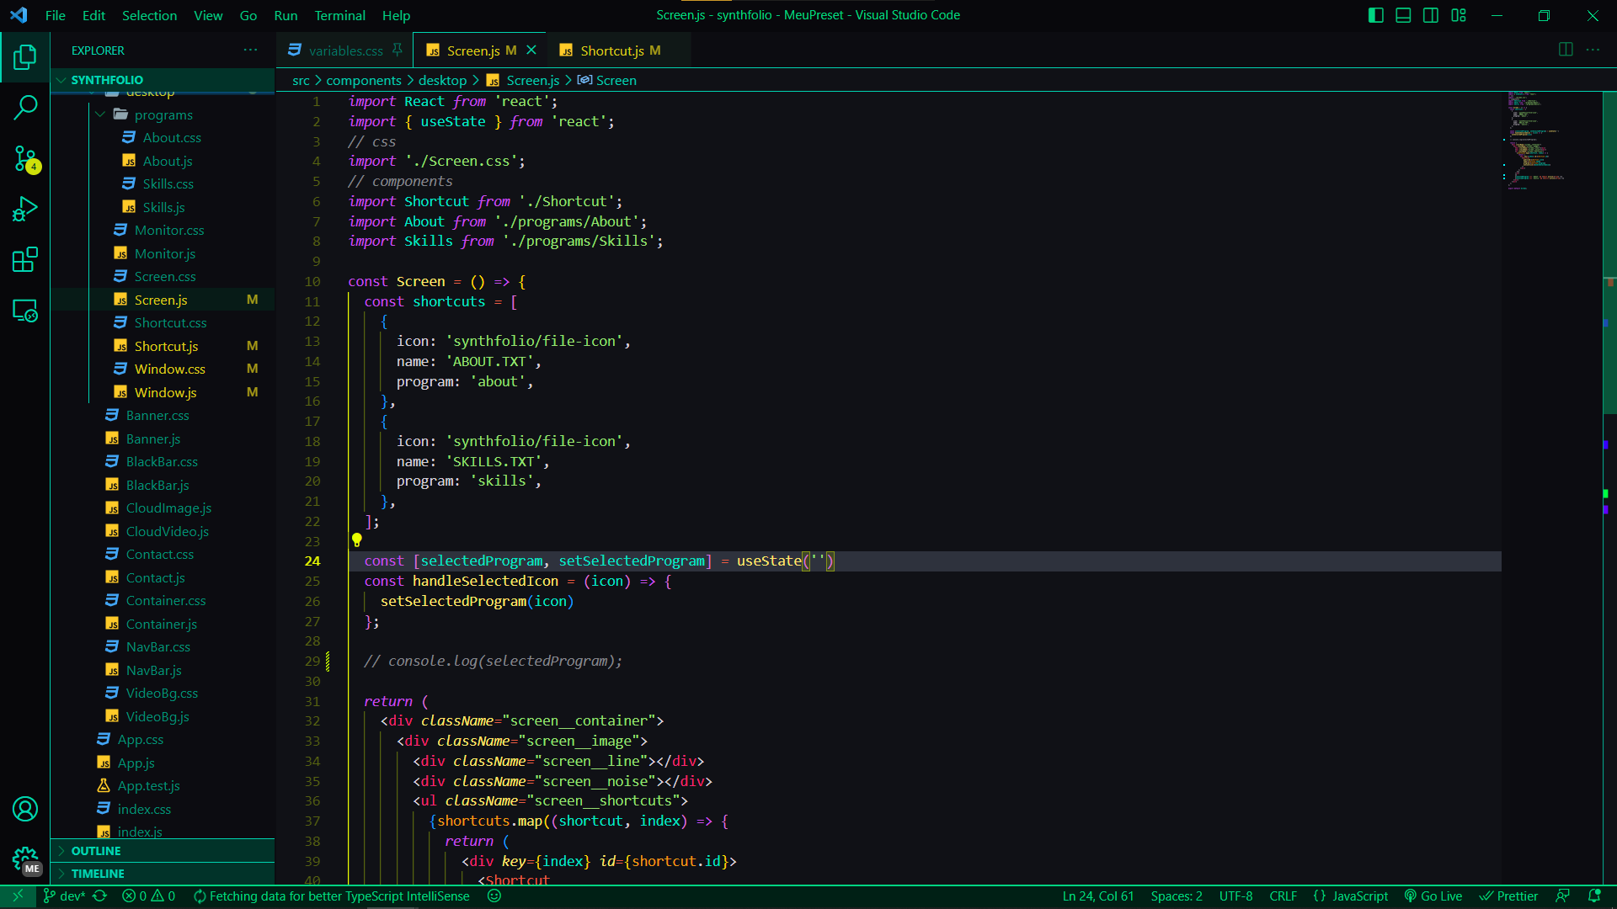1617x909 pixels.
Task: Change line ending by clicking CRLF
Action: (x=1283, y=896)
